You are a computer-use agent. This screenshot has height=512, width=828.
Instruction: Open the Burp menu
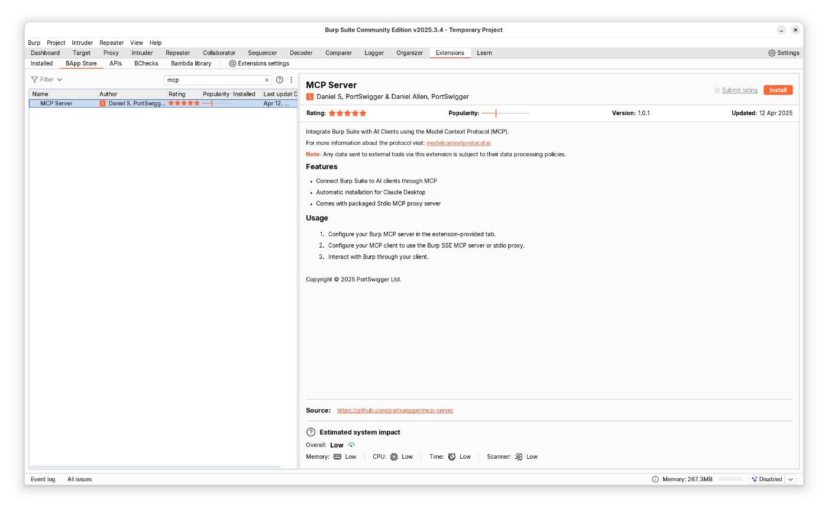tap(34, 43)
